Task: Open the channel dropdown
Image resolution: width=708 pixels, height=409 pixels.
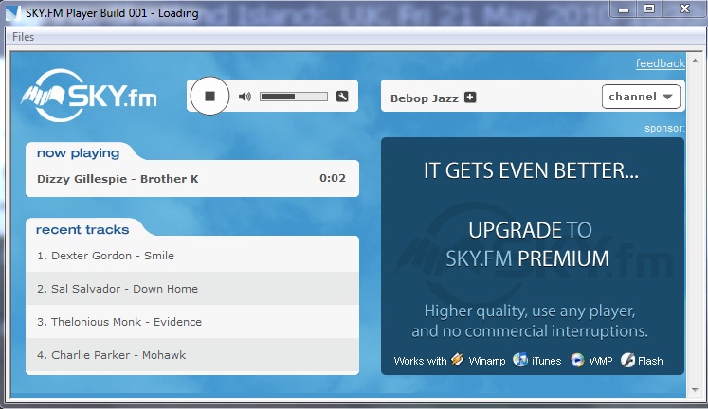Action: click(641, 97)
